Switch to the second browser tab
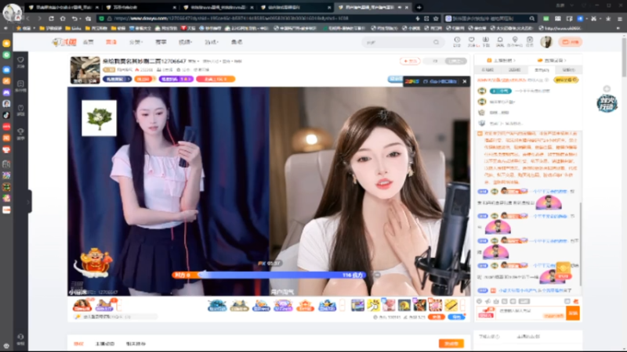Screen dimensions: 627x352 click(140, 7)
